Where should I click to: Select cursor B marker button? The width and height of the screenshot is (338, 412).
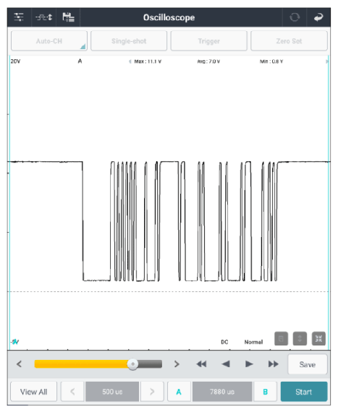(x=265, y=392)
